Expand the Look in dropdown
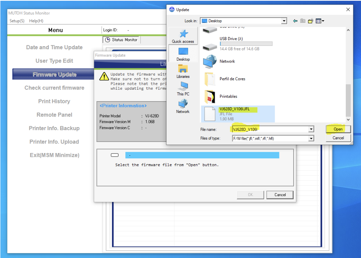 (x=284, y=21)
